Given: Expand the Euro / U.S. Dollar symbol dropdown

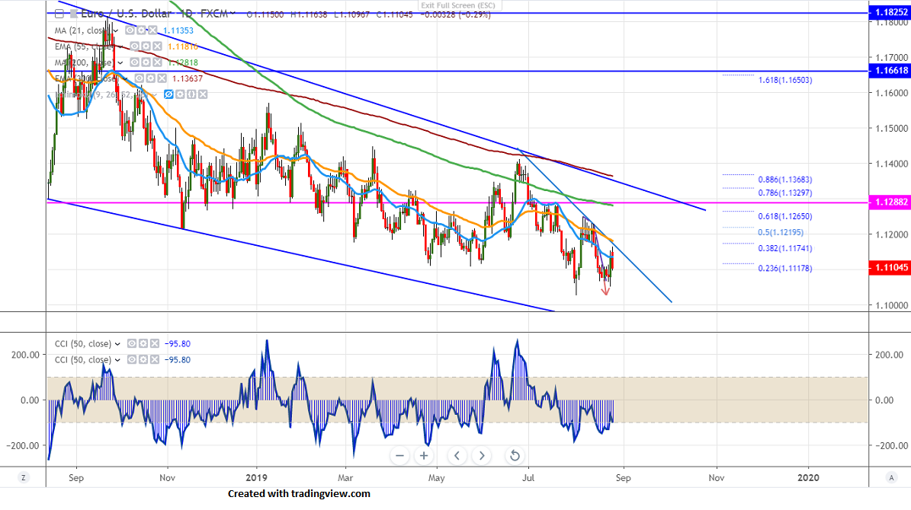Looking at the screenshot, I should [x=233, y=14].
